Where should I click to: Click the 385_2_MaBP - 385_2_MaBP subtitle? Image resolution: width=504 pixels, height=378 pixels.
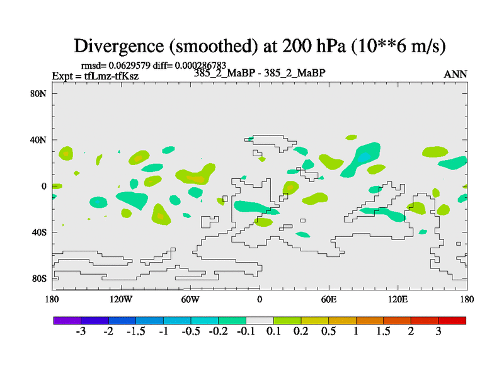tap(260, 72)
